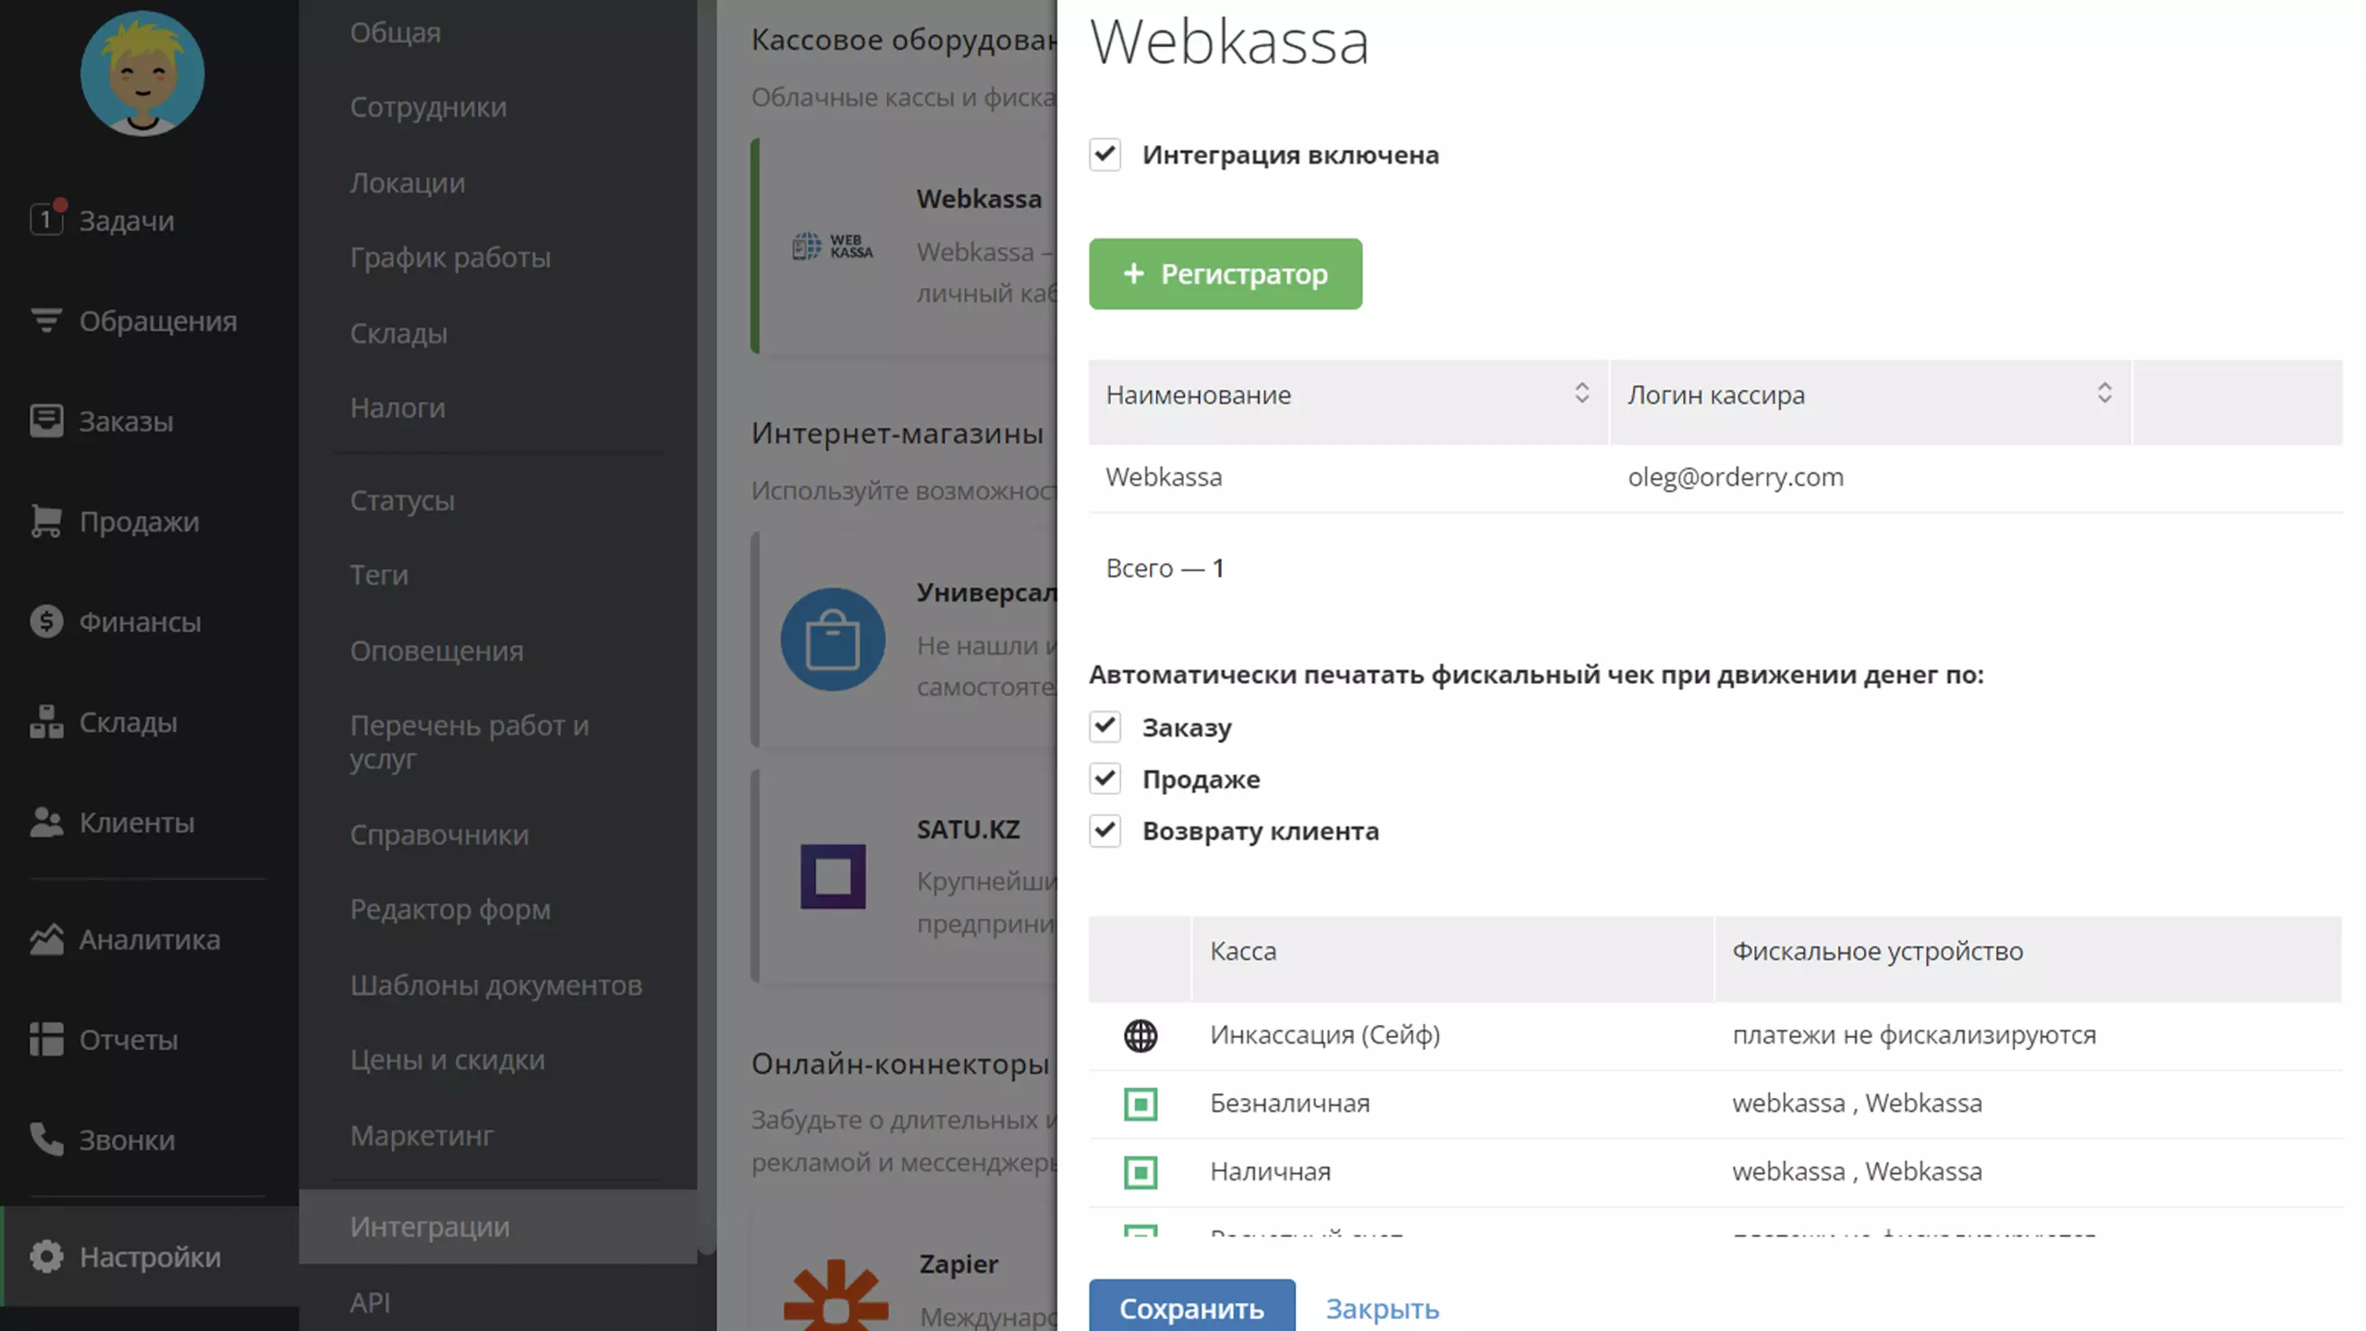Screen dimensions: 2366x1331
Task: Click the Склады boxes icon in main sidebar
Action: (x=46, y=722)
